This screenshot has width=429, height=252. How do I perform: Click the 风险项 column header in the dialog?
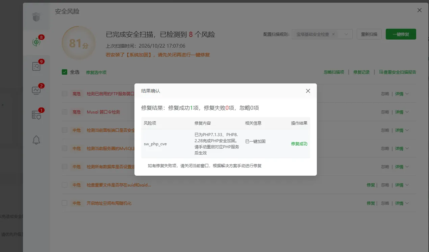click(x=150, y=123)
